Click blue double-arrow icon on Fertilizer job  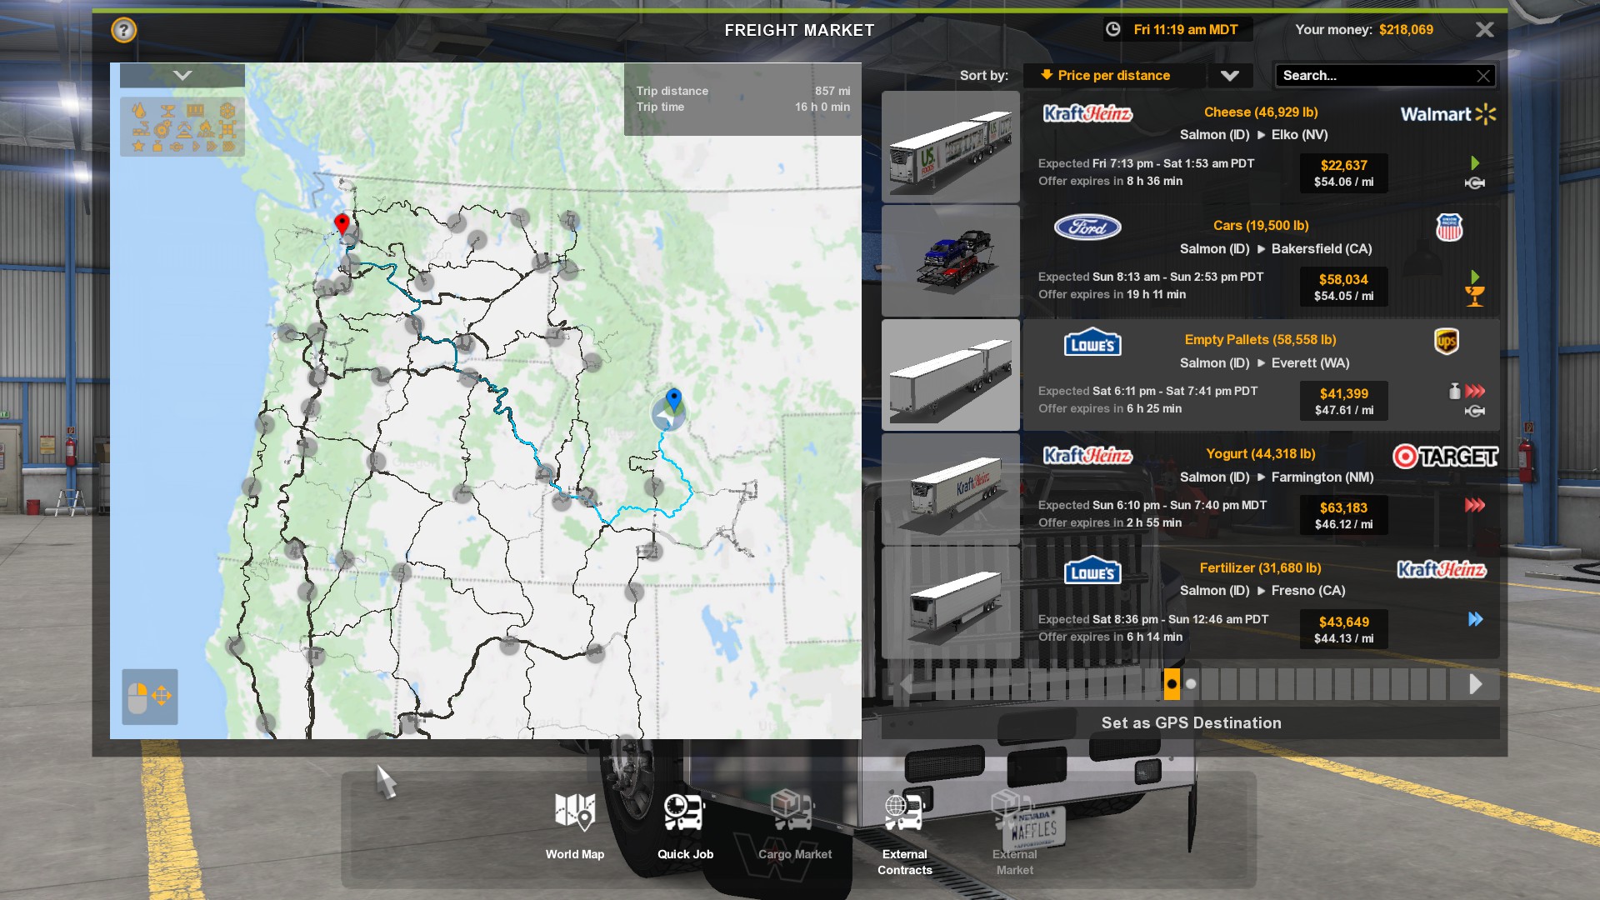(x=1475, y=619)
